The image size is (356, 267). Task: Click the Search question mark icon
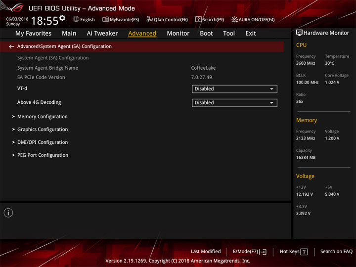pyautogui.click(x=198, y=19)
